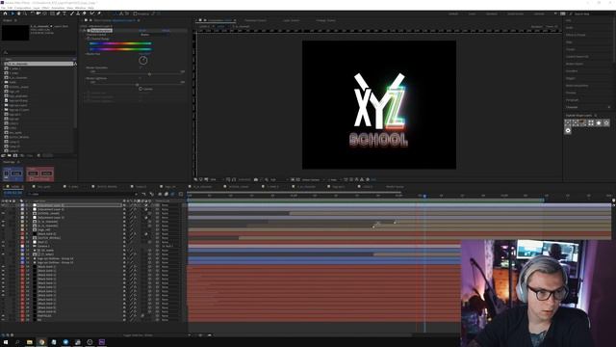This screenshot has width=616, height=347.
Task: Open the Graph Editor in timeline
Action: click(x=181, y=194)
